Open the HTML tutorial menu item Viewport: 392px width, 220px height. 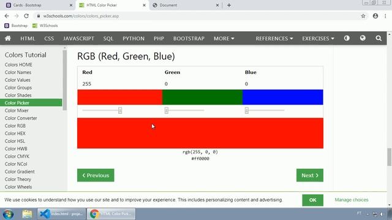click(x=28, y=38)
